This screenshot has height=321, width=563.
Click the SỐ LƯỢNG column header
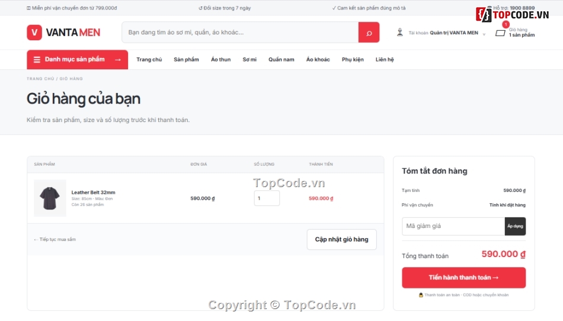pyautogui.click(x=264, y=164)
